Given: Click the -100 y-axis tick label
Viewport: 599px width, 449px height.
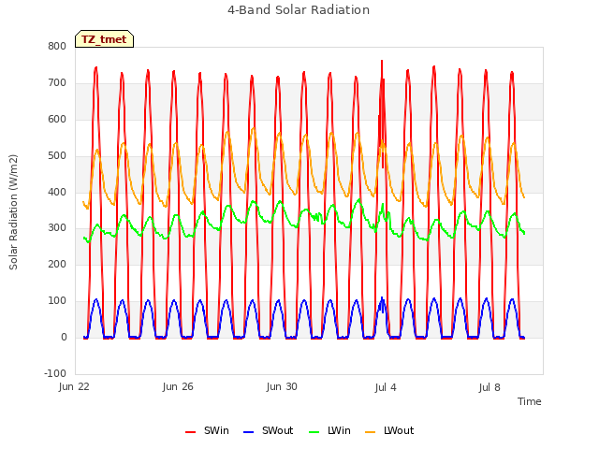Looking at the screenshot, I should (55, 373).
